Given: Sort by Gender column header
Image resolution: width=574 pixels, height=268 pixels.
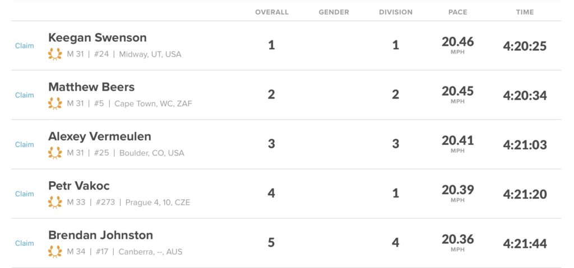Looking at the screenshot, I should pos(334,12).
